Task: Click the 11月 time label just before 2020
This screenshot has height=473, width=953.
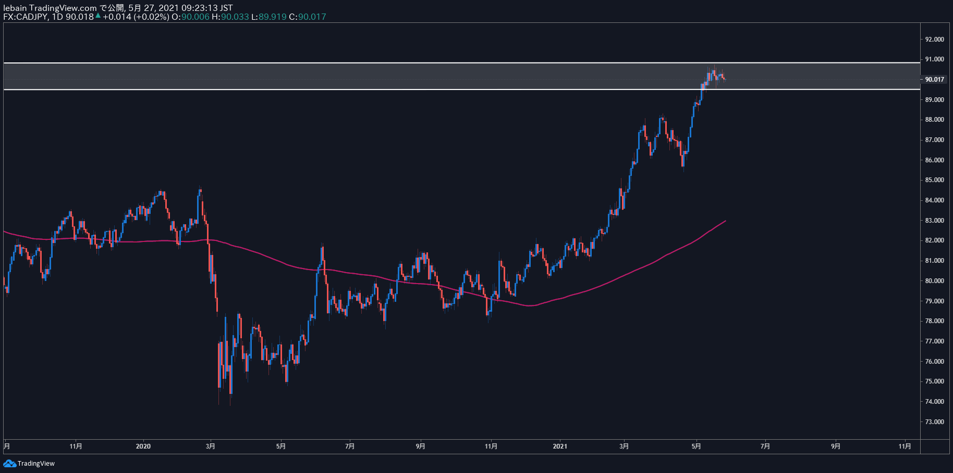Action: click(x=76, y=446)
